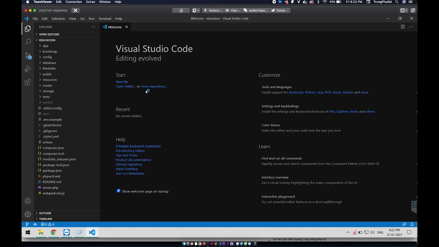The image size is (439, 247).
Task: Expand the resources folder
Action: (x=50, y=80)
